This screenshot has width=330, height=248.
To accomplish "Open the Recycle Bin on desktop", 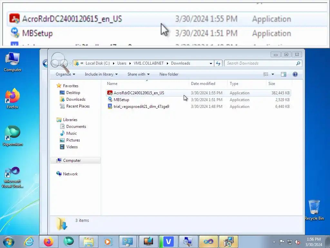I will click(x=314, y=210).
